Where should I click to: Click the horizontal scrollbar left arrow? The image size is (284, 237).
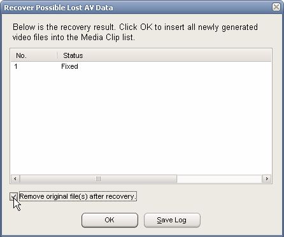tap(15, 178)
